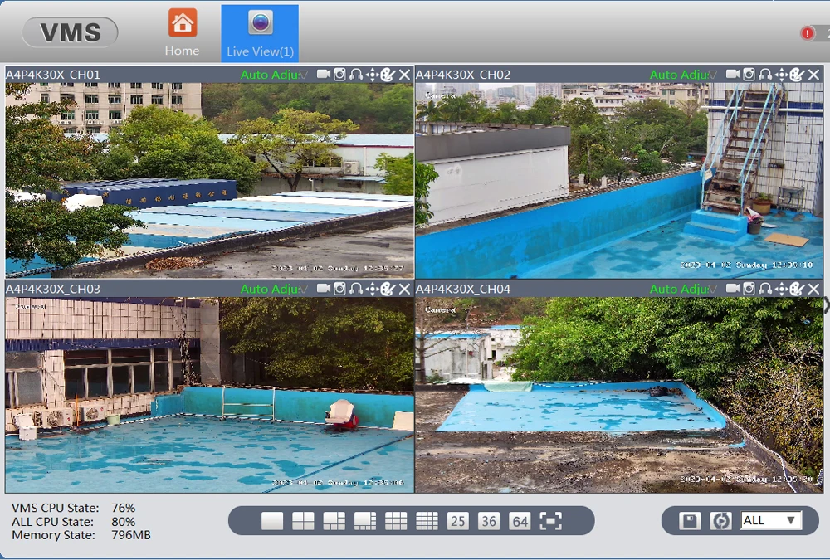Open the ALL stream selection dropdown
Screen dimensions: 830x560
(771, 520)
